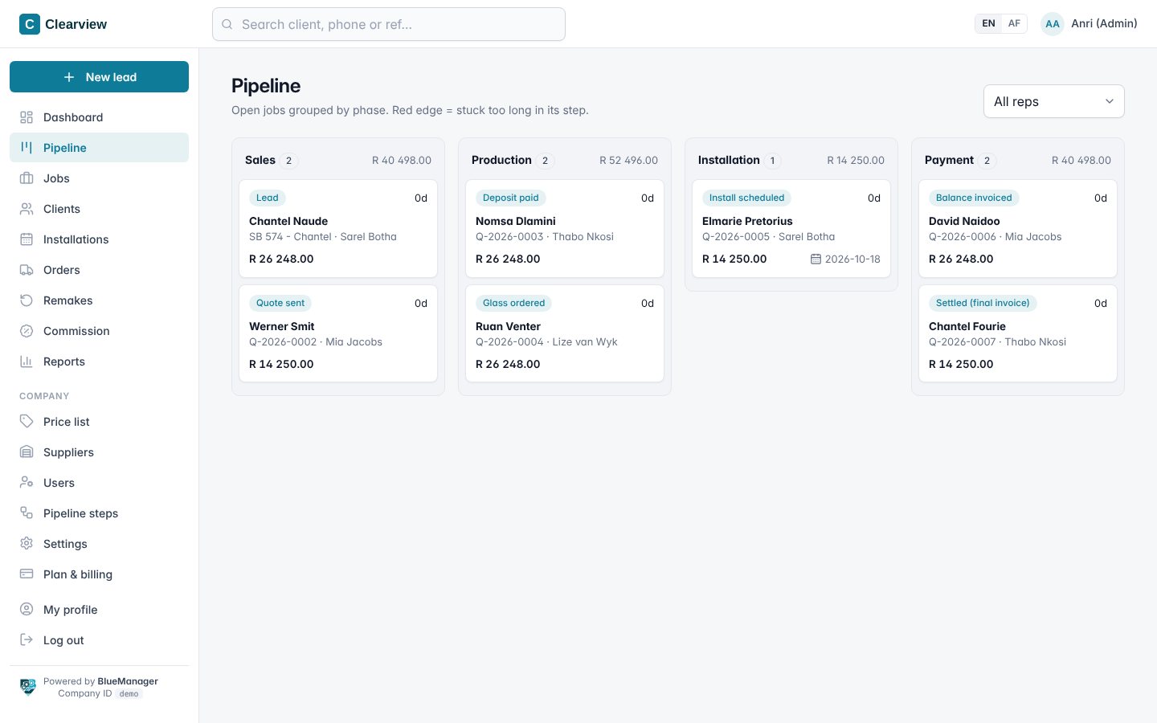
Task: Click the Install scheduled status badge
Action: [x=746, y=198]
